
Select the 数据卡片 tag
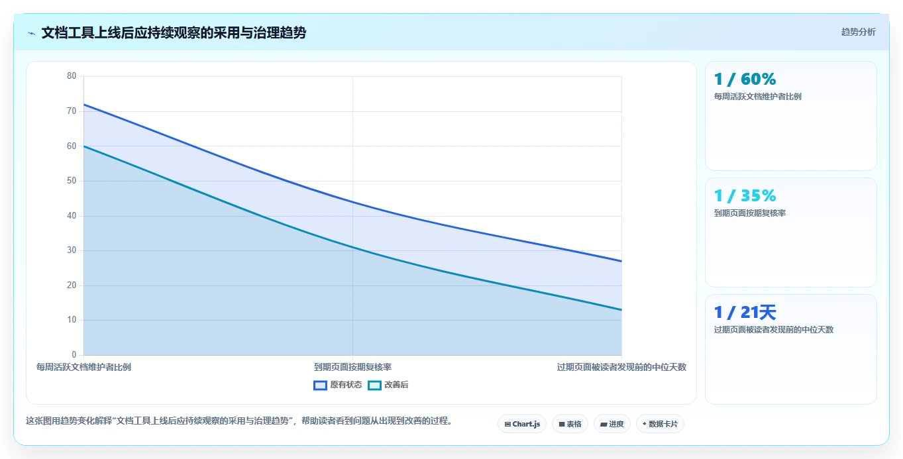(x=660, y=424)
